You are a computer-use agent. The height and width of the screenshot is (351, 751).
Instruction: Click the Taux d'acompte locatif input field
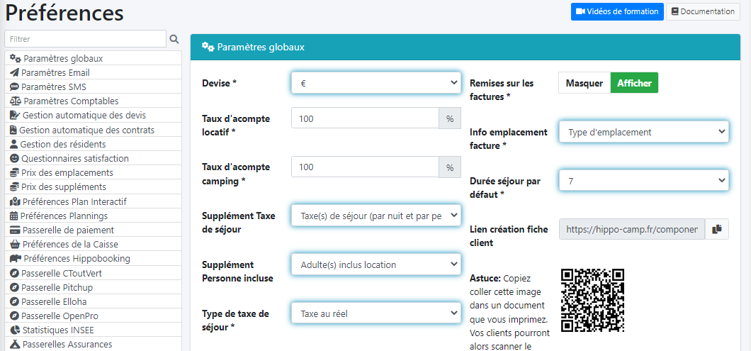click(x=365, y=118)
